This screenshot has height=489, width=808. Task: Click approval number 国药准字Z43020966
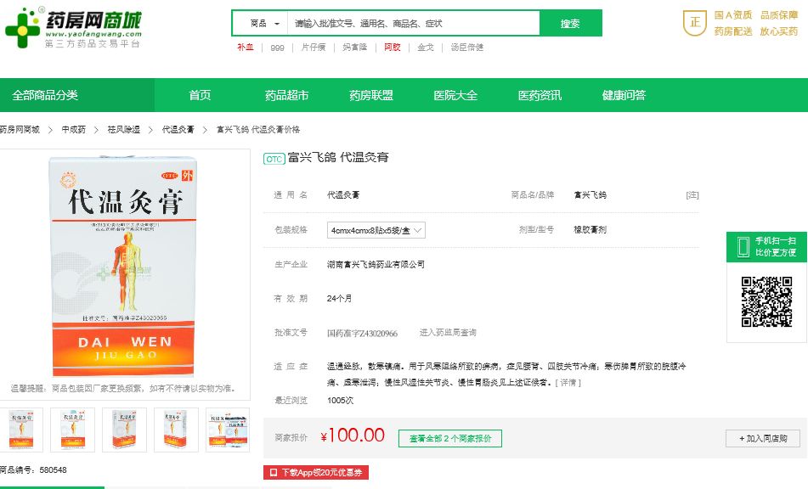362,334
